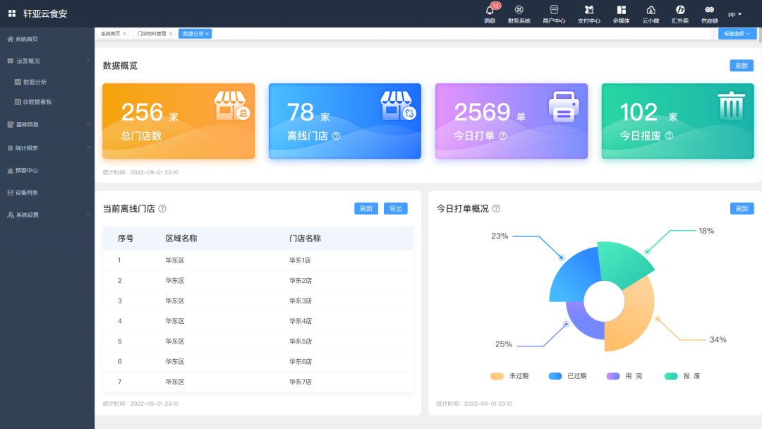Expand the 标签选项 dropdown
This screenshot has height=429, width=762.
pos(737,34)
